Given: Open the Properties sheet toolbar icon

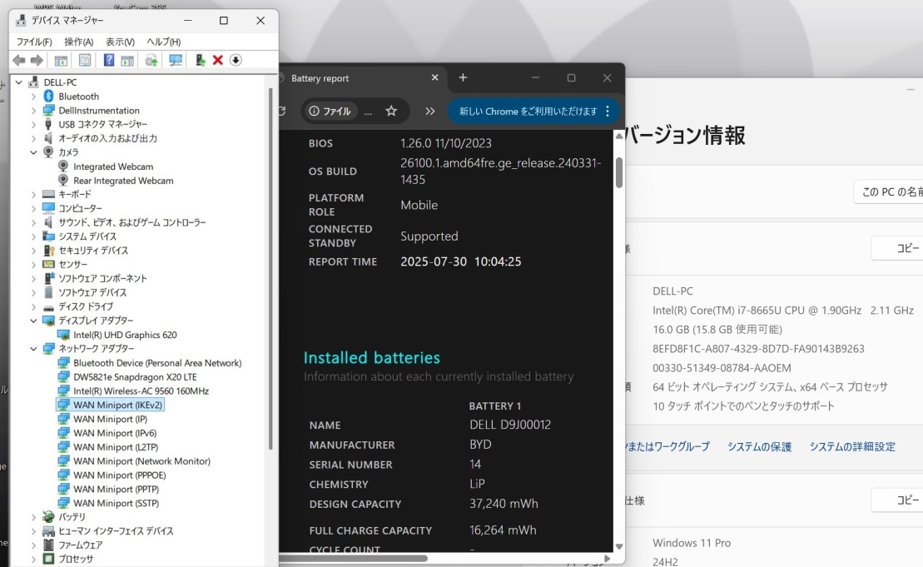Looking at the screenshot, I should click(85, 60).
